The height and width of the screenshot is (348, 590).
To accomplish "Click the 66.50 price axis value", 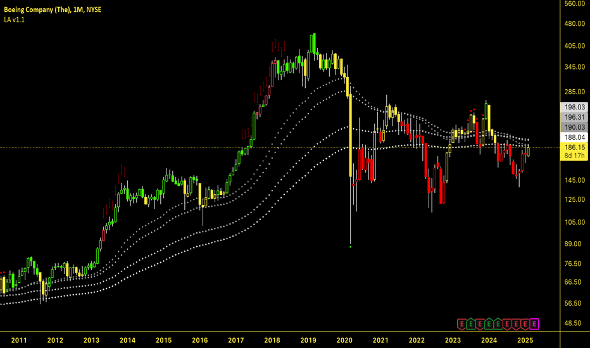I will point(573,282).
